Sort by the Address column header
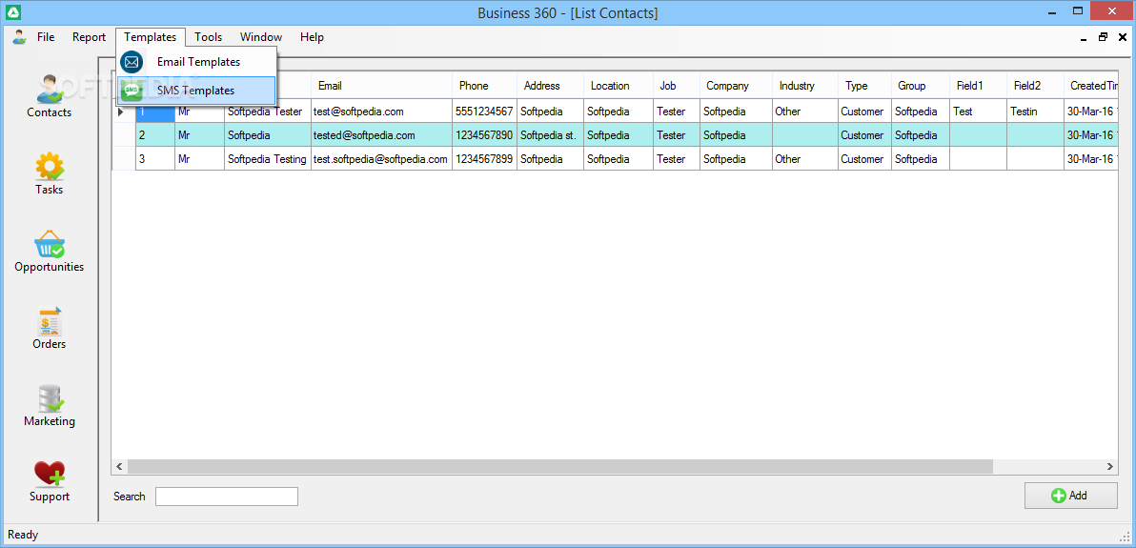Screen dimensions: 1136x548 551,86
